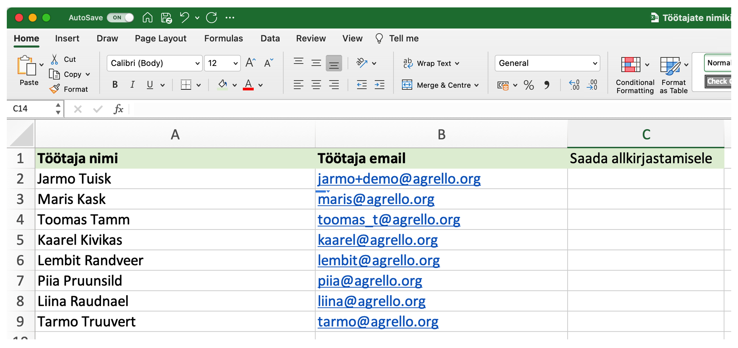Click the Wrap Text icon
The width and height of the screenshot is (738, 348).
point(408,63)
